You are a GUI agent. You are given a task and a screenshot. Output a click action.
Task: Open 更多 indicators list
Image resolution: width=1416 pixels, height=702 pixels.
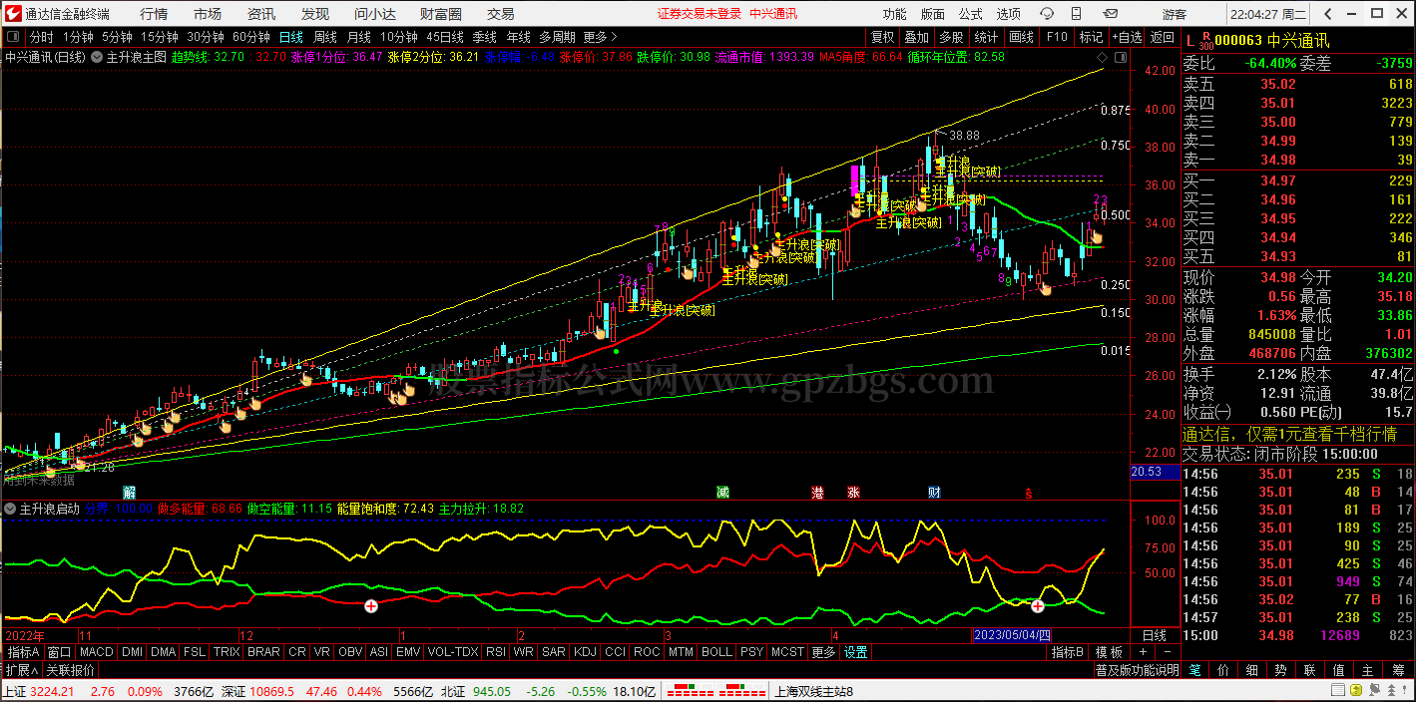tap(823, 652)
